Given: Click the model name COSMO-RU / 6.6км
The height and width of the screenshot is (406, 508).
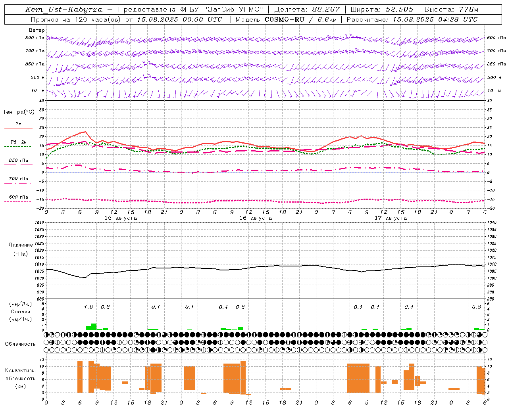Looking at the screenshot, I should [301, 19].
